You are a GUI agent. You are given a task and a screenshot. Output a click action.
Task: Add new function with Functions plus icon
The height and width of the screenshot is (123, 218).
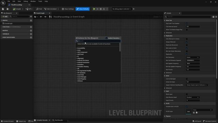click(x=31, y=27)
